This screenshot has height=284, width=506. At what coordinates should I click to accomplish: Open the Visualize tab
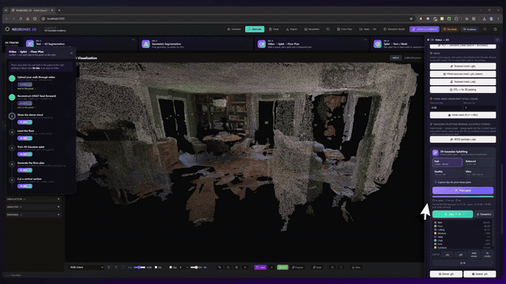[x=234, y=29]
